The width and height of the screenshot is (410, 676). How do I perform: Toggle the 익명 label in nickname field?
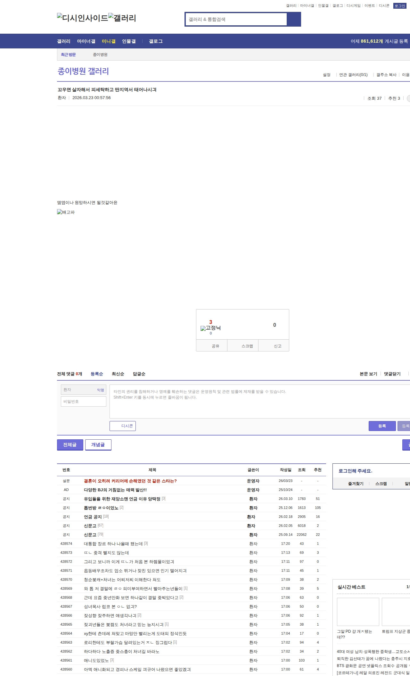click(101, 390)
